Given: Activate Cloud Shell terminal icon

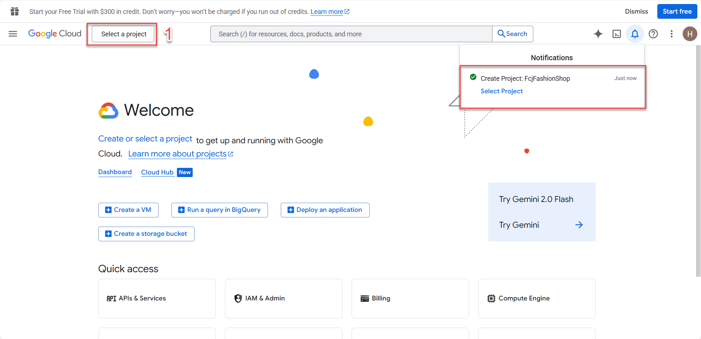Looking at the screenshot, I should point(617,34).
